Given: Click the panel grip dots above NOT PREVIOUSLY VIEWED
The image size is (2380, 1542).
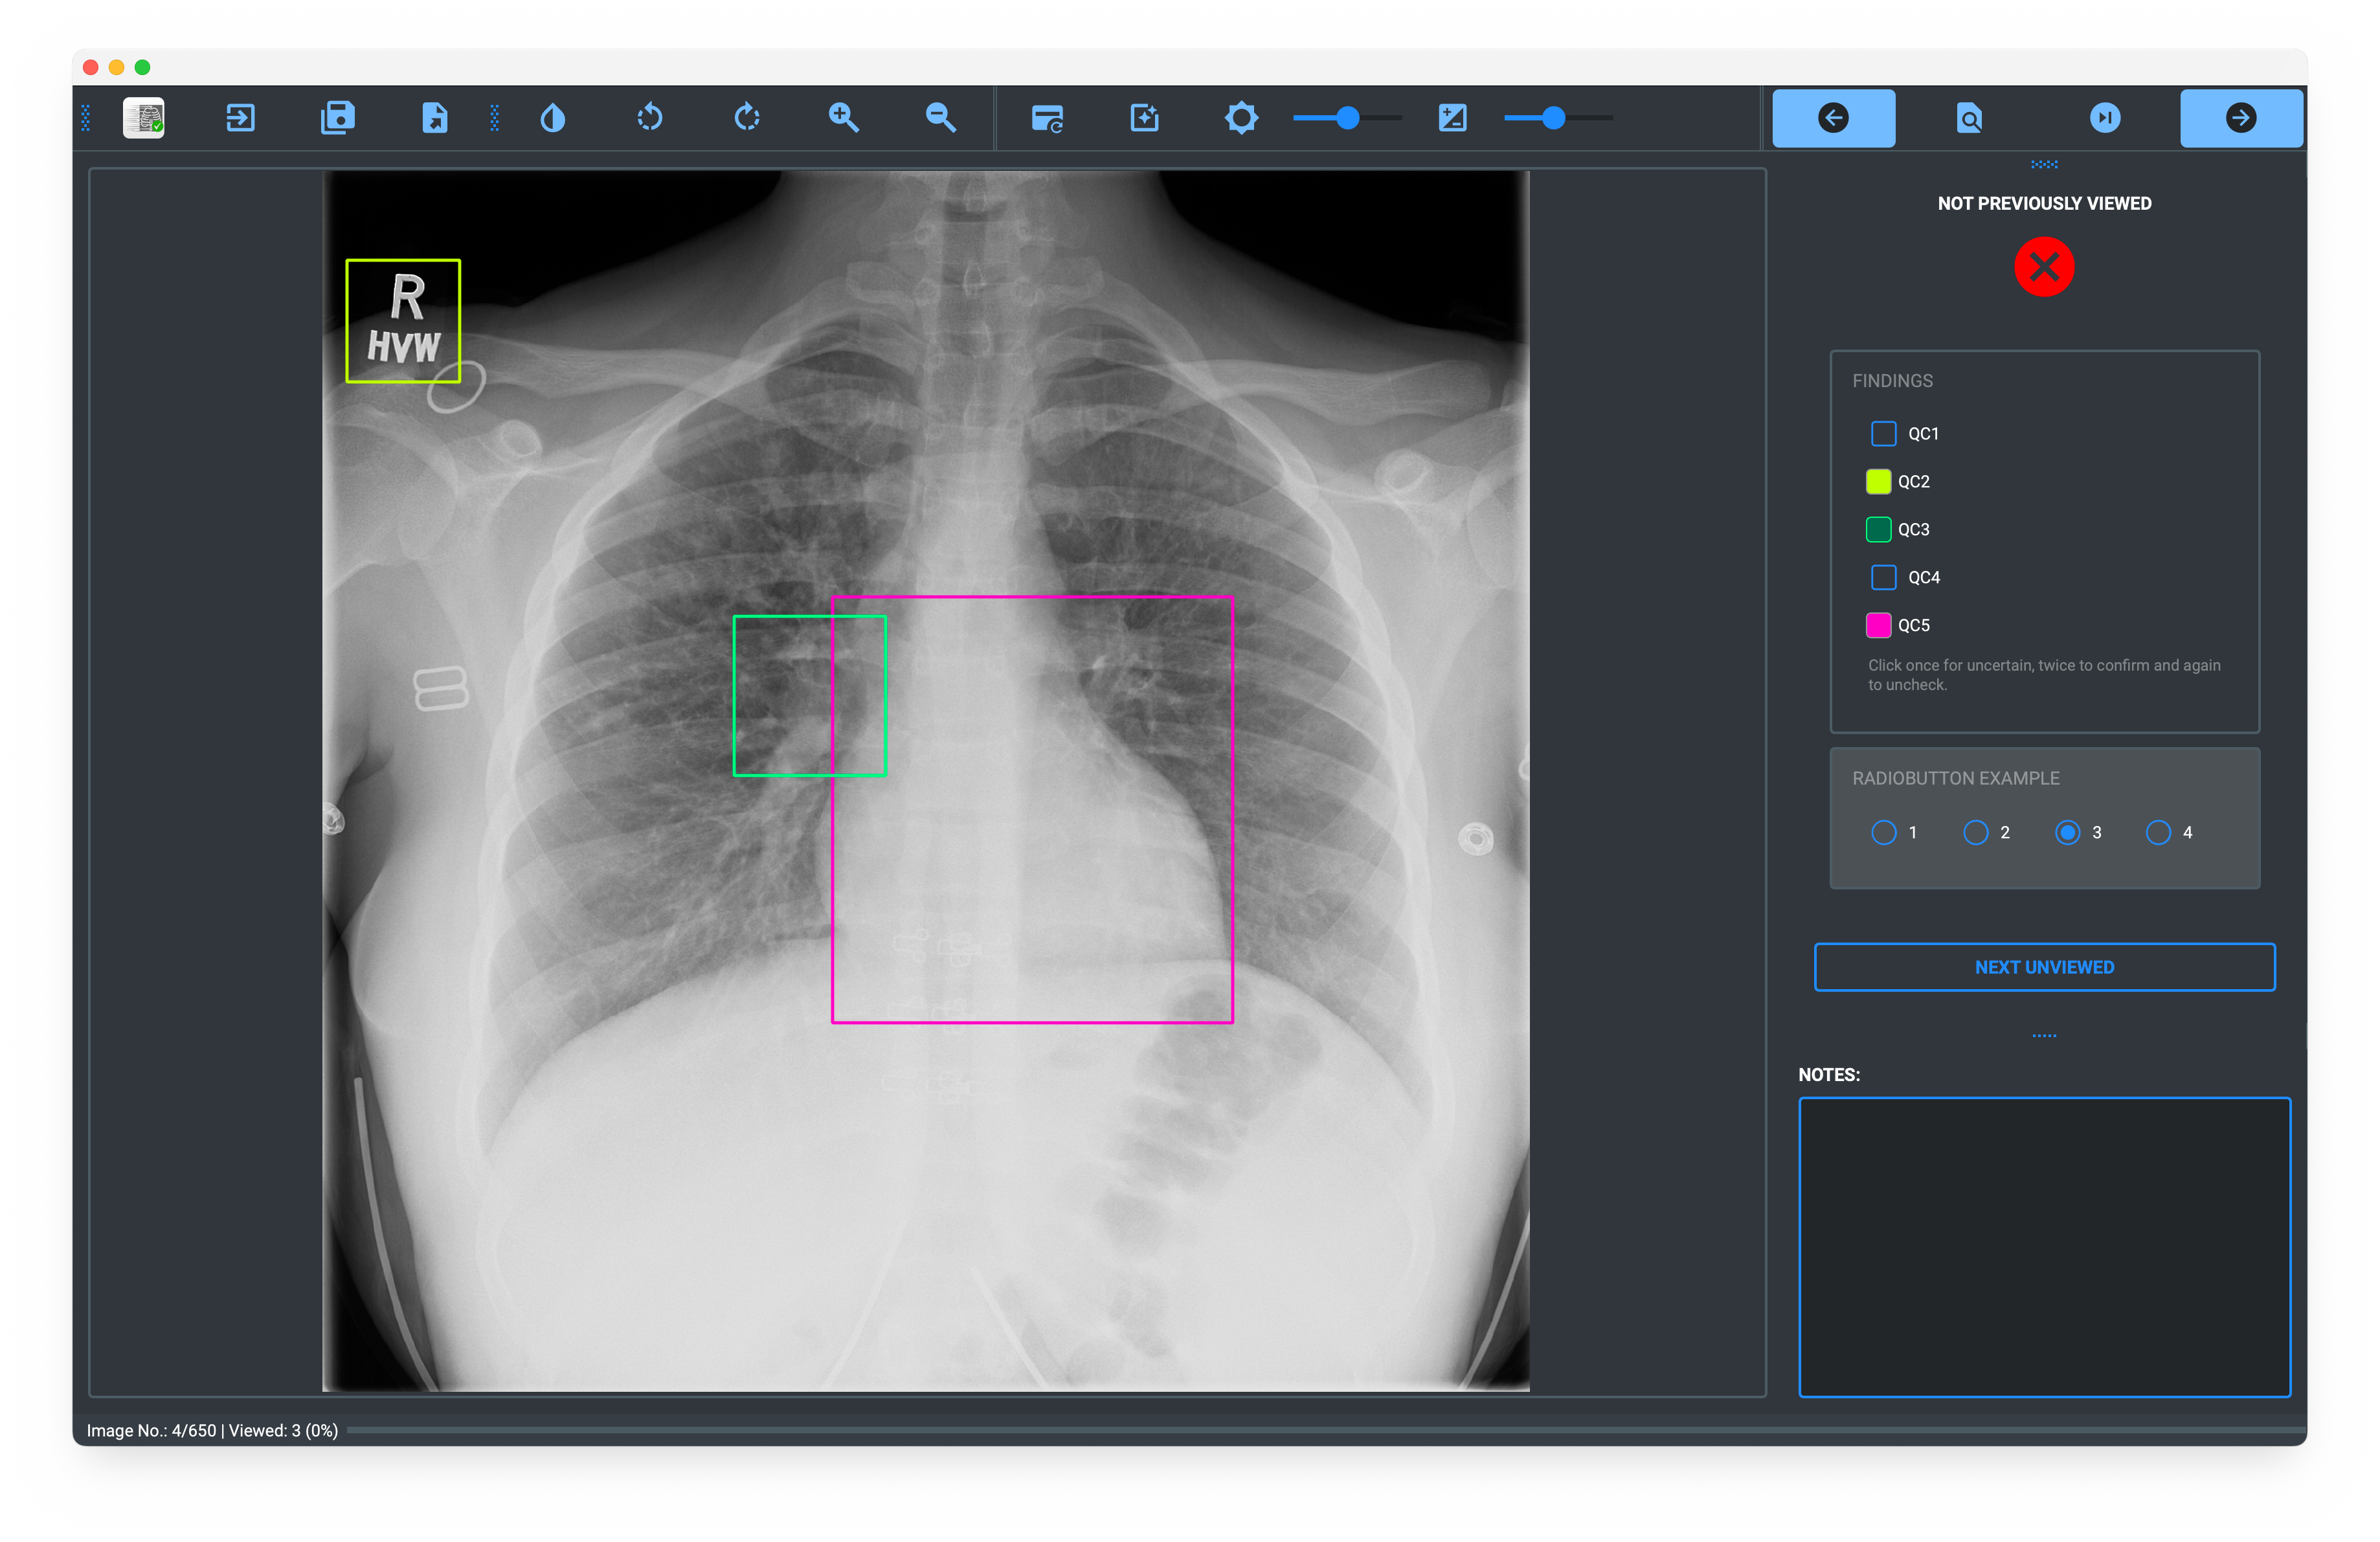Looking at the screenshot, I should tap(2044, 164).
